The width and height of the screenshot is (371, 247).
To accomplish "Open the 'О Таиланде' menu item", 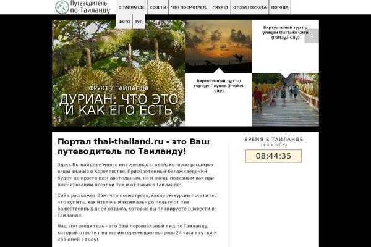I will click(x=132, y=7).
